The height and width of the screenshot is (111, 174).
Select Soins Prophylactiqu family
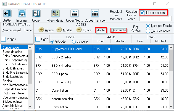click(15, 60)
